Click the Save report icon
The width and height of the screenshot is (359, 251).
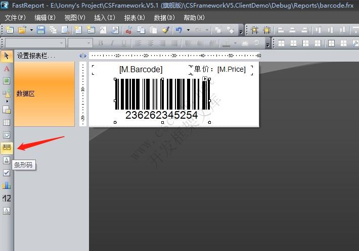pos(41,30)
